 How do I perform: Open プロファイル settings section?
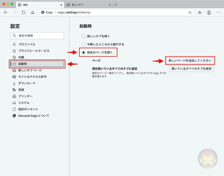click(27, 44)
